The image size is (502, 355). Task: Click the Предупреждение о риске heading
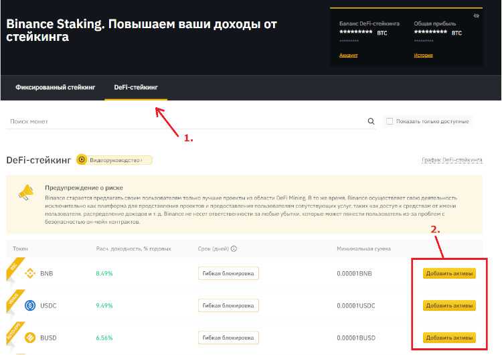(84, 188)
